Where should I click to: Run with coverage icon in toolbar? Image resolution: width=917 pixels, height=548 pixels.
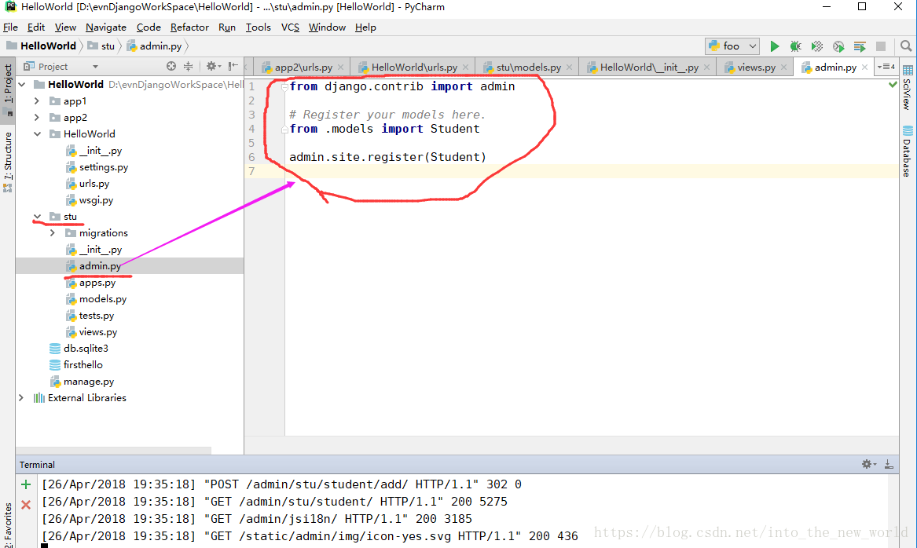pyautogui.click(x=817, y=46)
